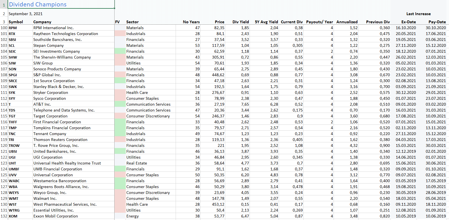
Task: Select row number 100 header
Action: tap(4, 28)
